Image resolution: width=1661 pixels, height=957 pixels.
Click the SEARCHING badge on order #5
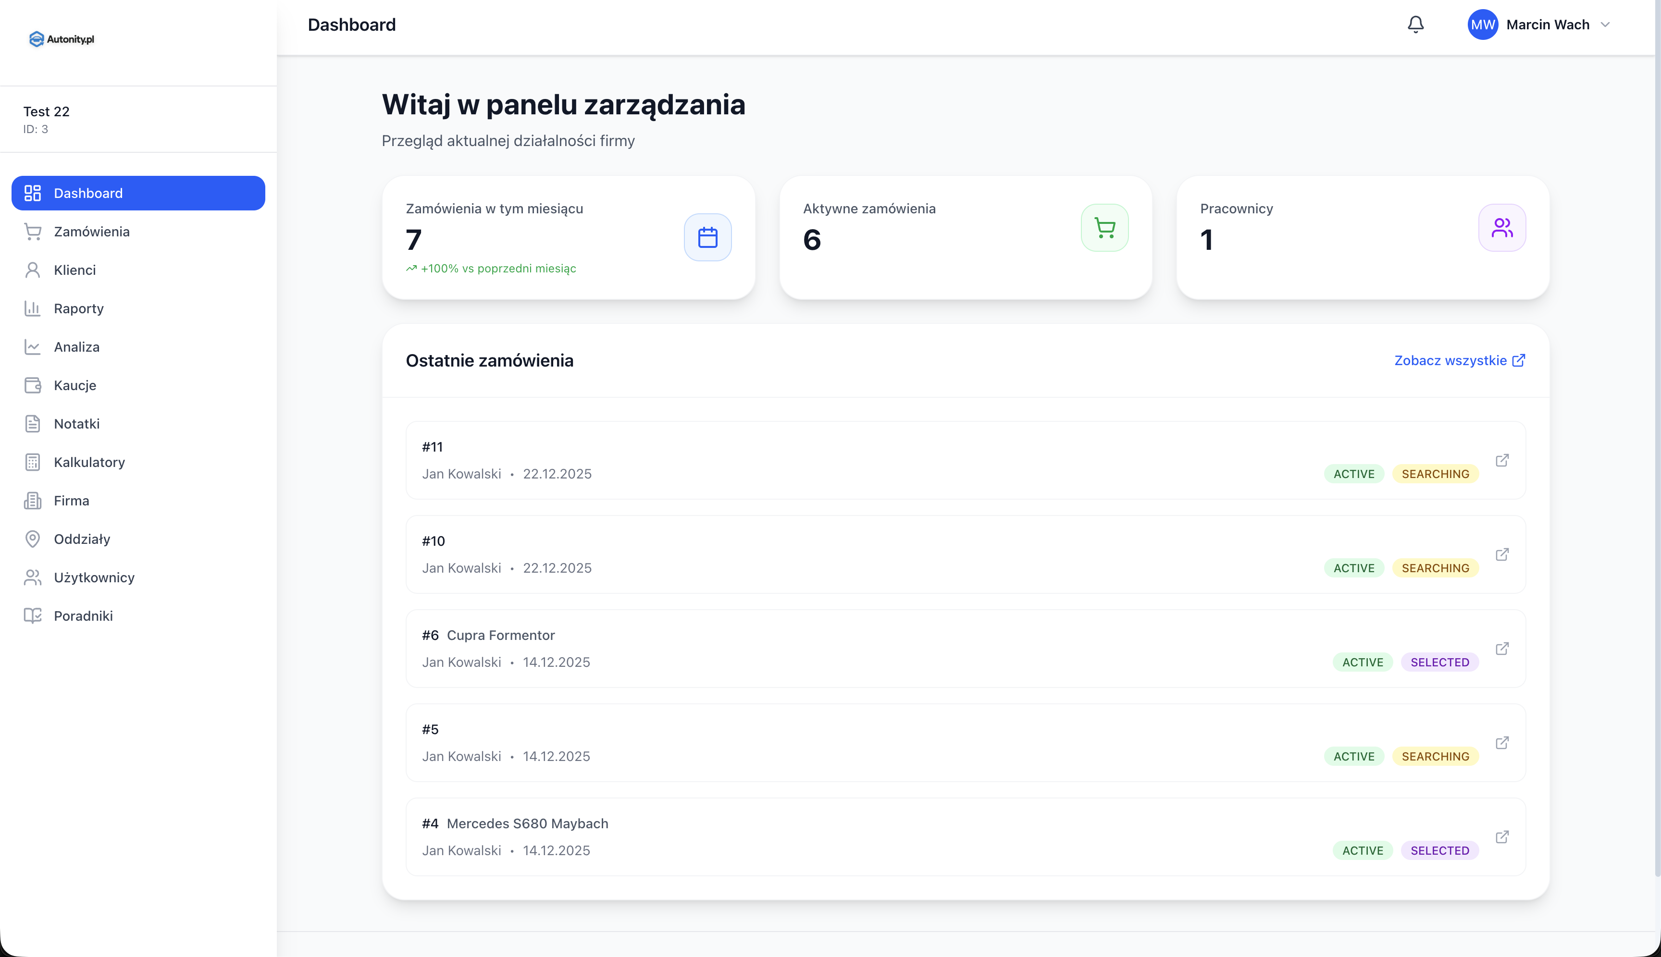[1435, 757]
